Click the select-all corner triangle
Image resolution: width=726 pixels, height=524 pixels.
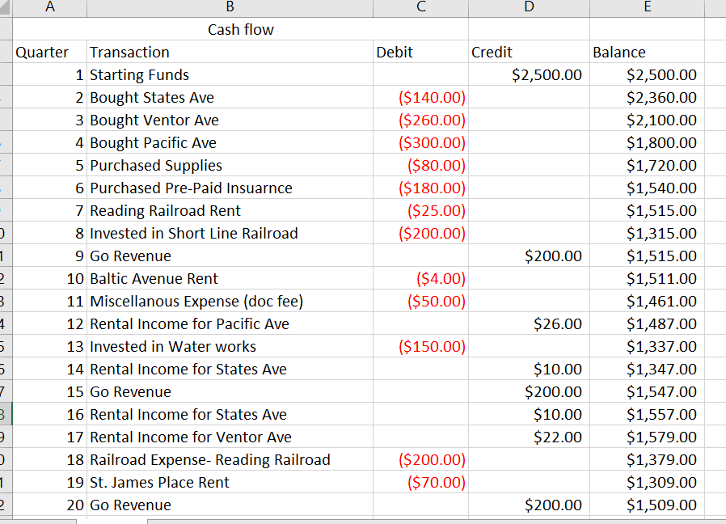6,8
